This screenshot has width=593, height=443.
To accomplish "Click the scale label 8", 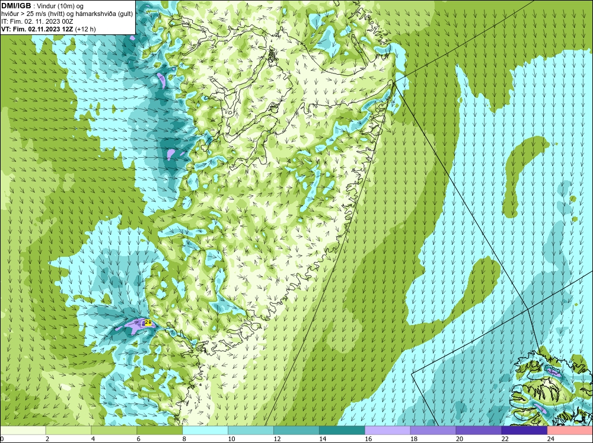I will (184, 439).
